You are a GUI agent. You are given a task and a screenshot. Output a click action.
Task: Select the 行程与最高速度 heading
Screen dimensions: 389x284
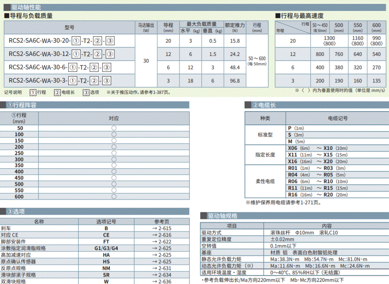299,16
